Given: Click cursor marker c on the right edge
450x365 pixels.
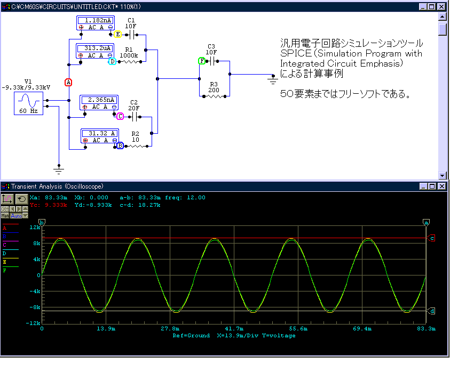Looking at the screenshot, I should pos(432,238).
